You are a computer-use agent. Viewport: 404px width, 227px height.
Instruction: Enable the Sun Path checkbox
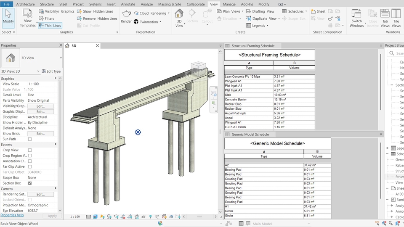point(30,139)
